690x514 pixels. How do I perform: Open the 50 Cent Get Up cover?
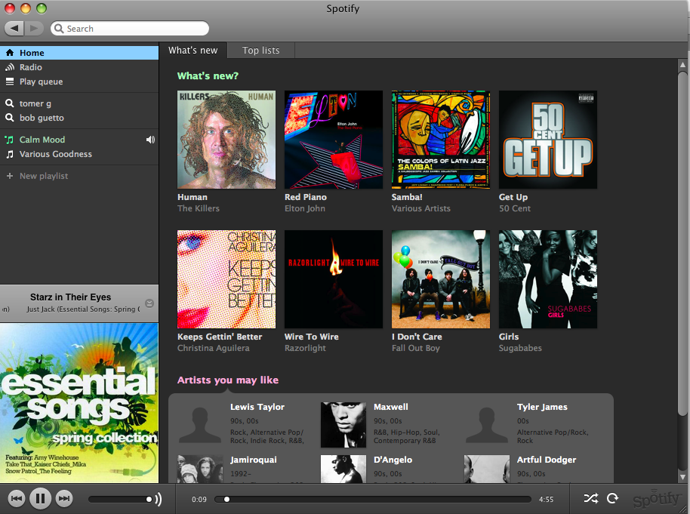548,140
